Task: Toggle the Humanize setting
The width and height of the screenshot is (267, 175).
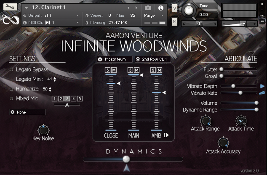Action: 12,89
